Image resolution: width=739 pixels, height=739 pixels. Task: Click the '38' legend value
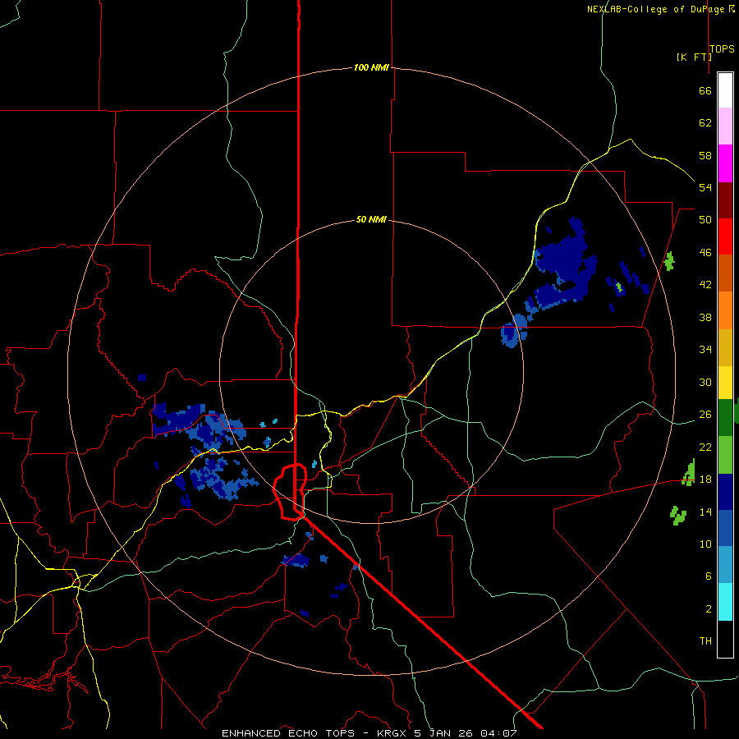705,317
